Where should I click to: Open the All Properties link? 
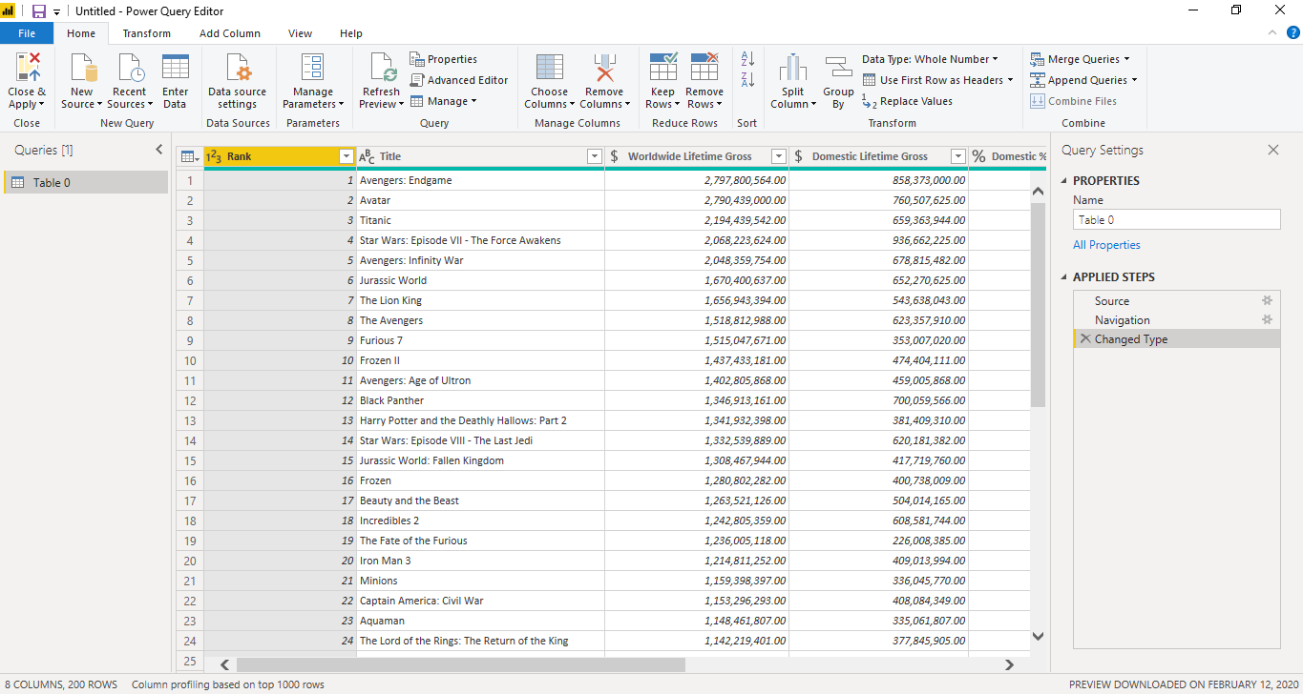pyautogui.click(x=1106, y=245)
